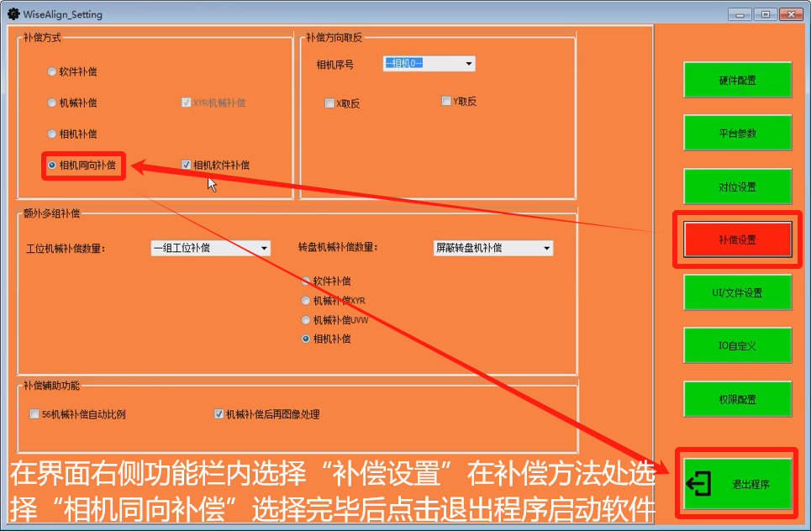Click the exit arrow icon on 退出程序
This screenshot has height=531, width=811.
(698, 484)
